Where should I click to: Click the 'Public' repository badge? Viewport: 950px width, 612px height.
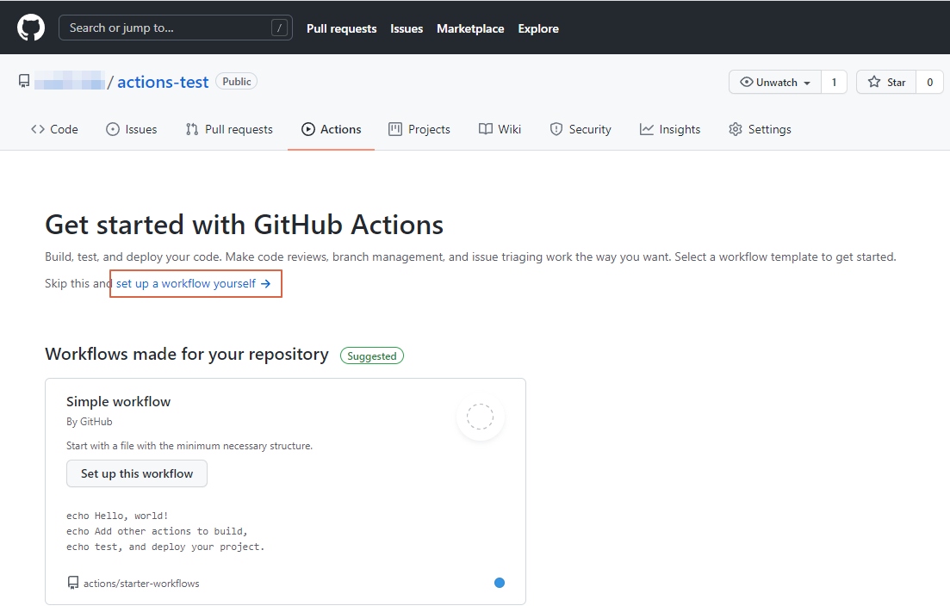coord(236,81)
